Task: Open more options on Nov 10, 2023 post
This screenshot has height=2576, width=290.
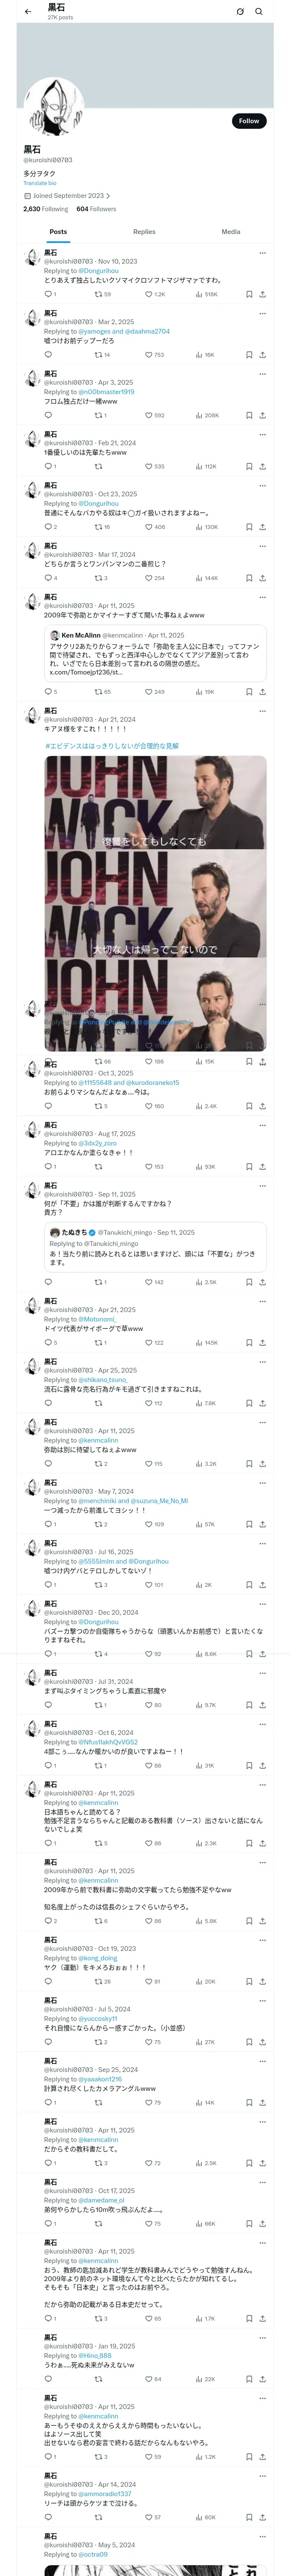Action: click(262, 253)
